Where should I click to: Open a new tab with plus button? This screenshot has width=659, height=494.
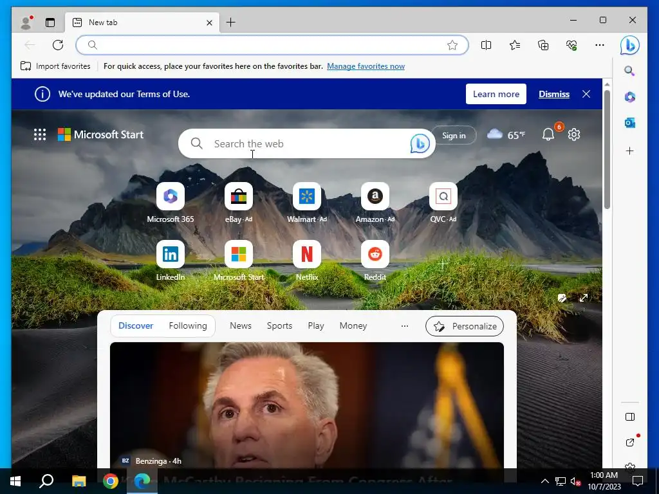231,23
